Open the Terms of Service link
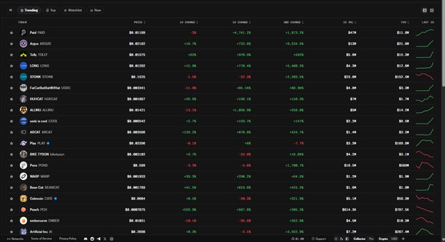Image resolution: width=445 pixels, height=242 pixels. [x=41, y=239]
